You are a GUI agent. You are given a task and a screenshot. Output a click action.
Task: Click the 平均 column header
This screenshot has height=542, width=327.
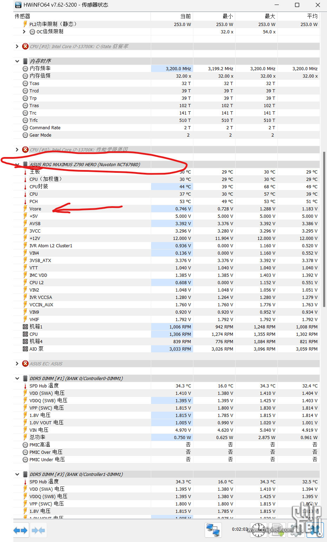point(299,16)
